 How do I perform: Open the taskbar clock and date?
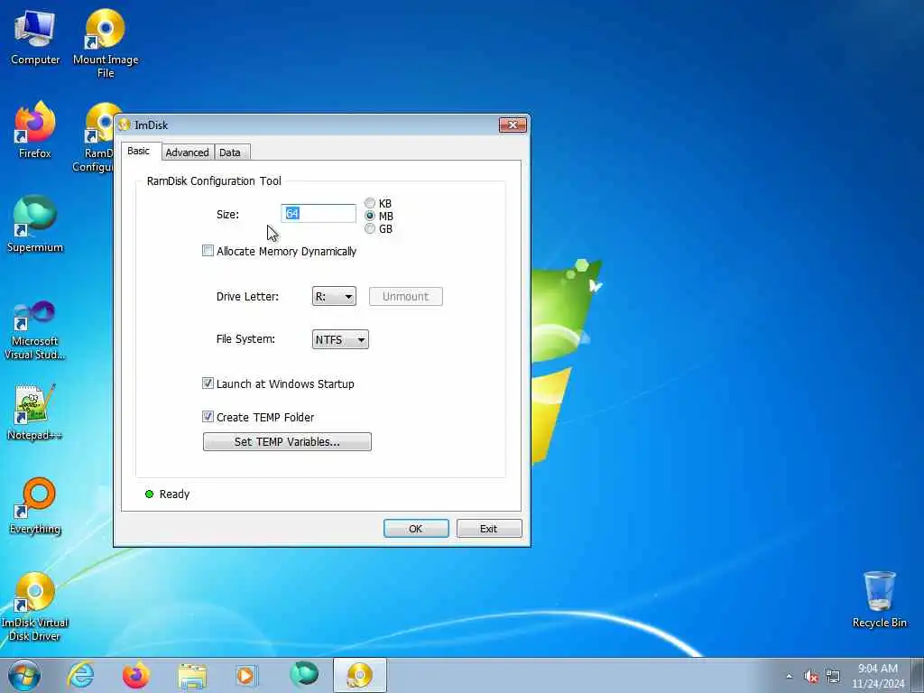click(877, 676)
